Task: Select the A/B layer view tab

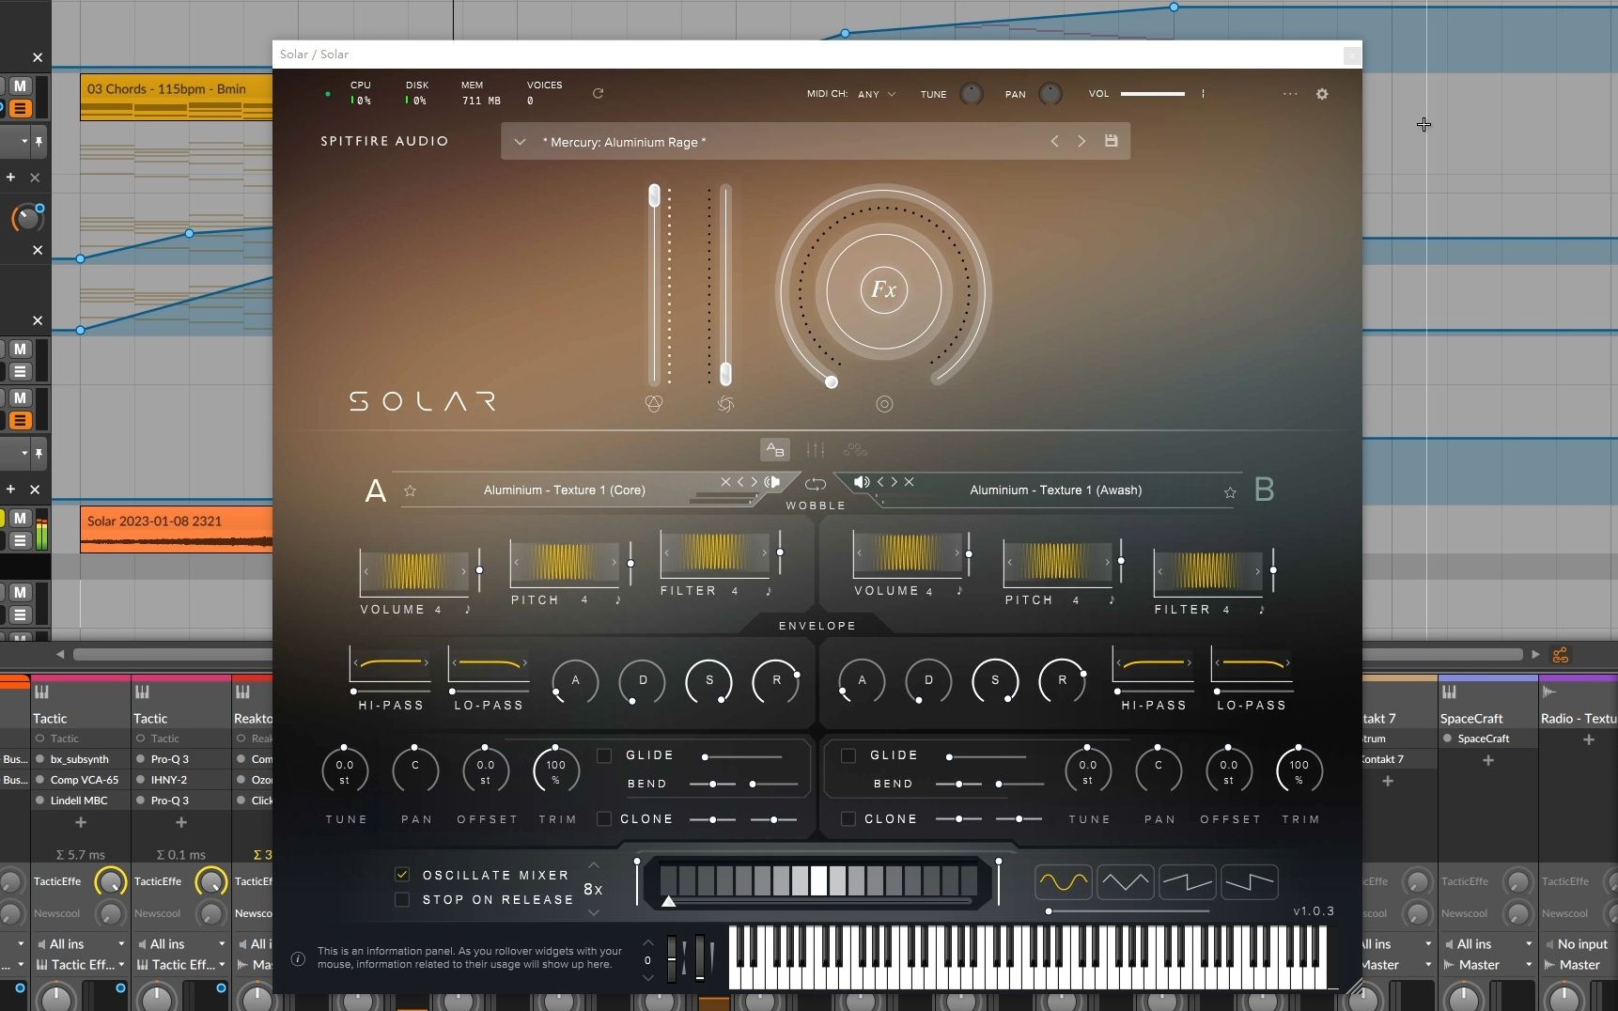Action: tap(775, 449)
